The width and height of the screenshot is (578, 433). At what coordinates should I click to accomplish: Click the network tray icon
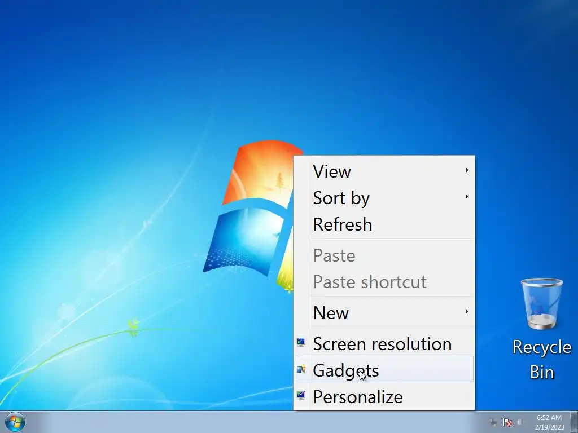coord(493,422)
